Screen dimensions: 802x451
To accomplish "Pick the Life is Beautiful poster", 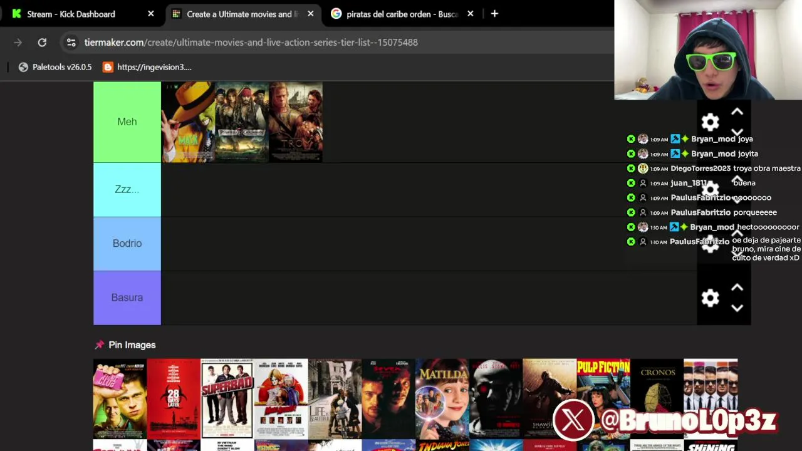I will (335, 398).
